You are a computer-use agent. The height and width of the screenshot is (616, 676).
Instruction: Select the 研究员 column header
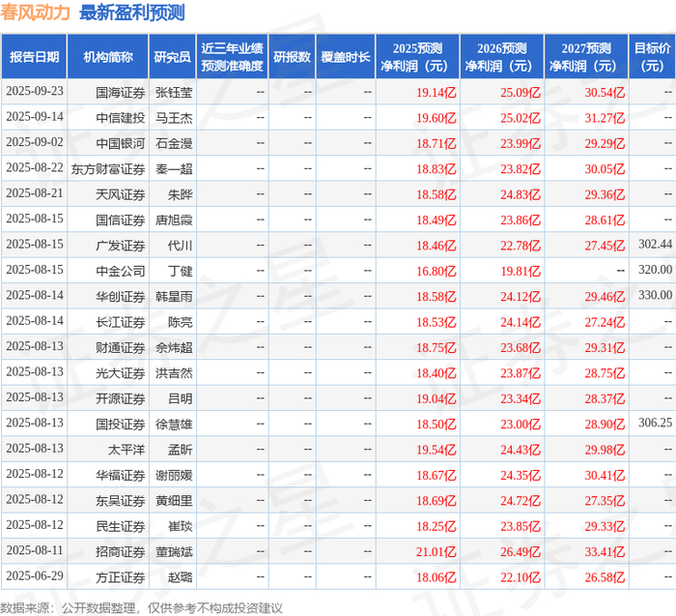[173, 56]
